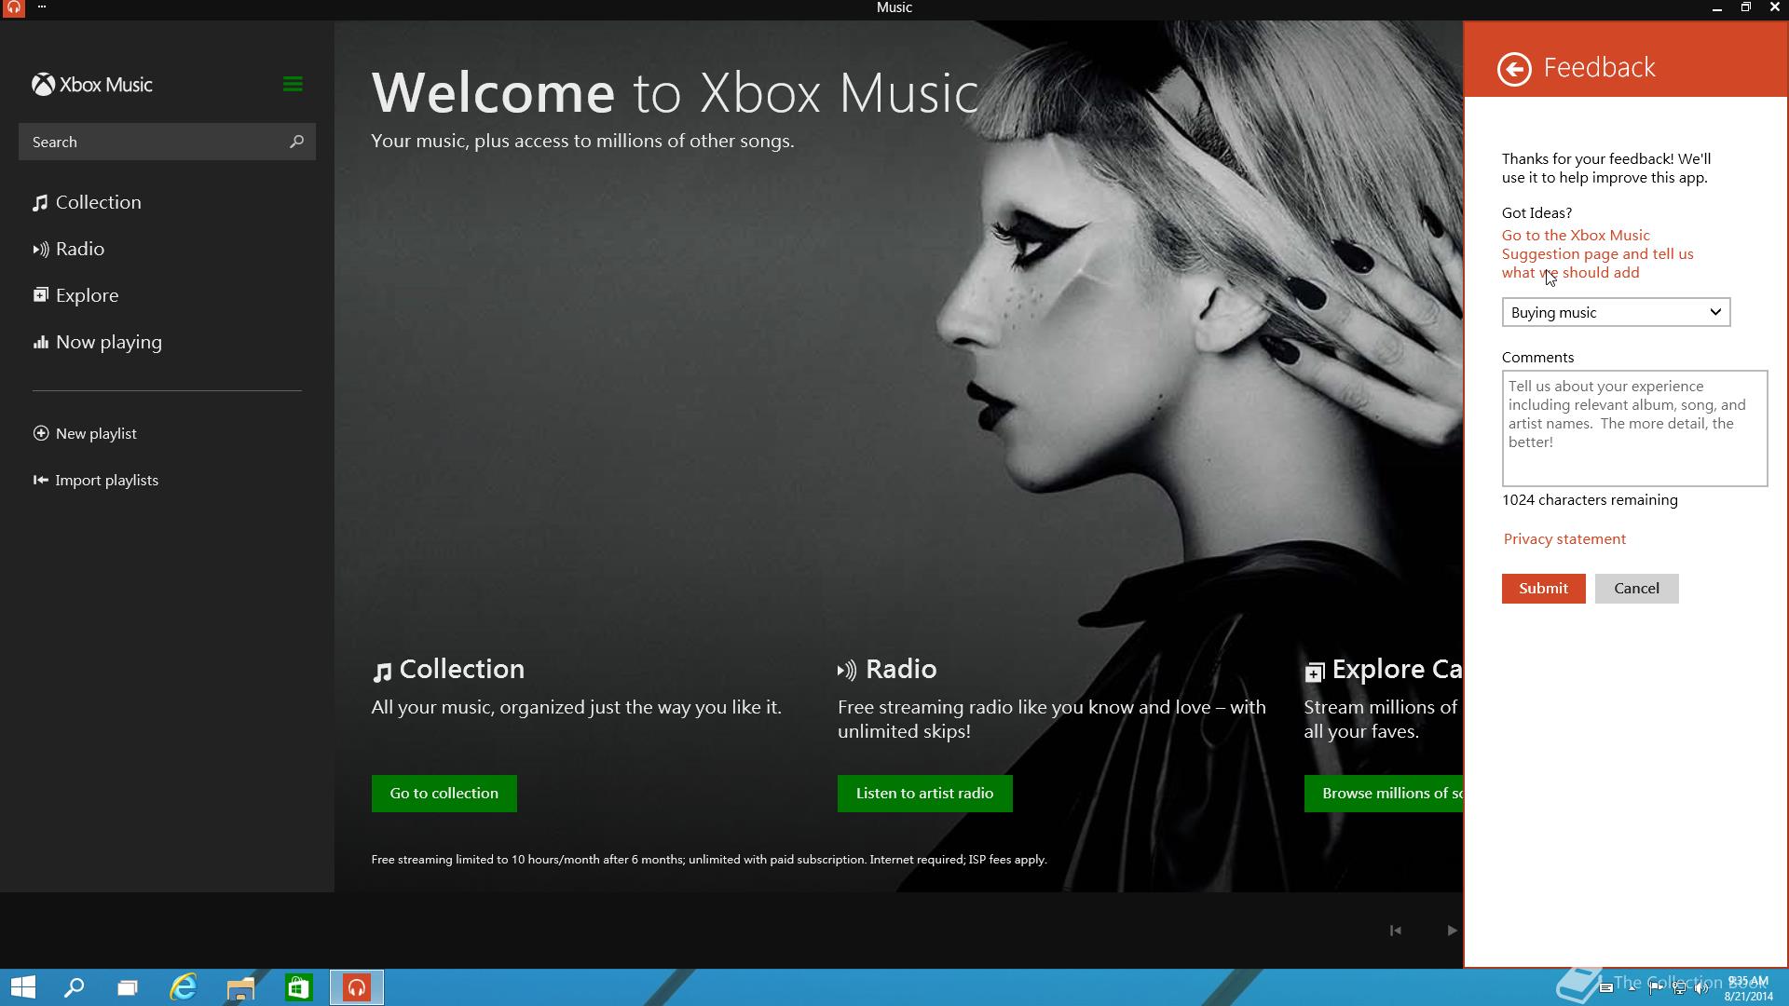Click Listen to artist radio button

coord(924,793)
